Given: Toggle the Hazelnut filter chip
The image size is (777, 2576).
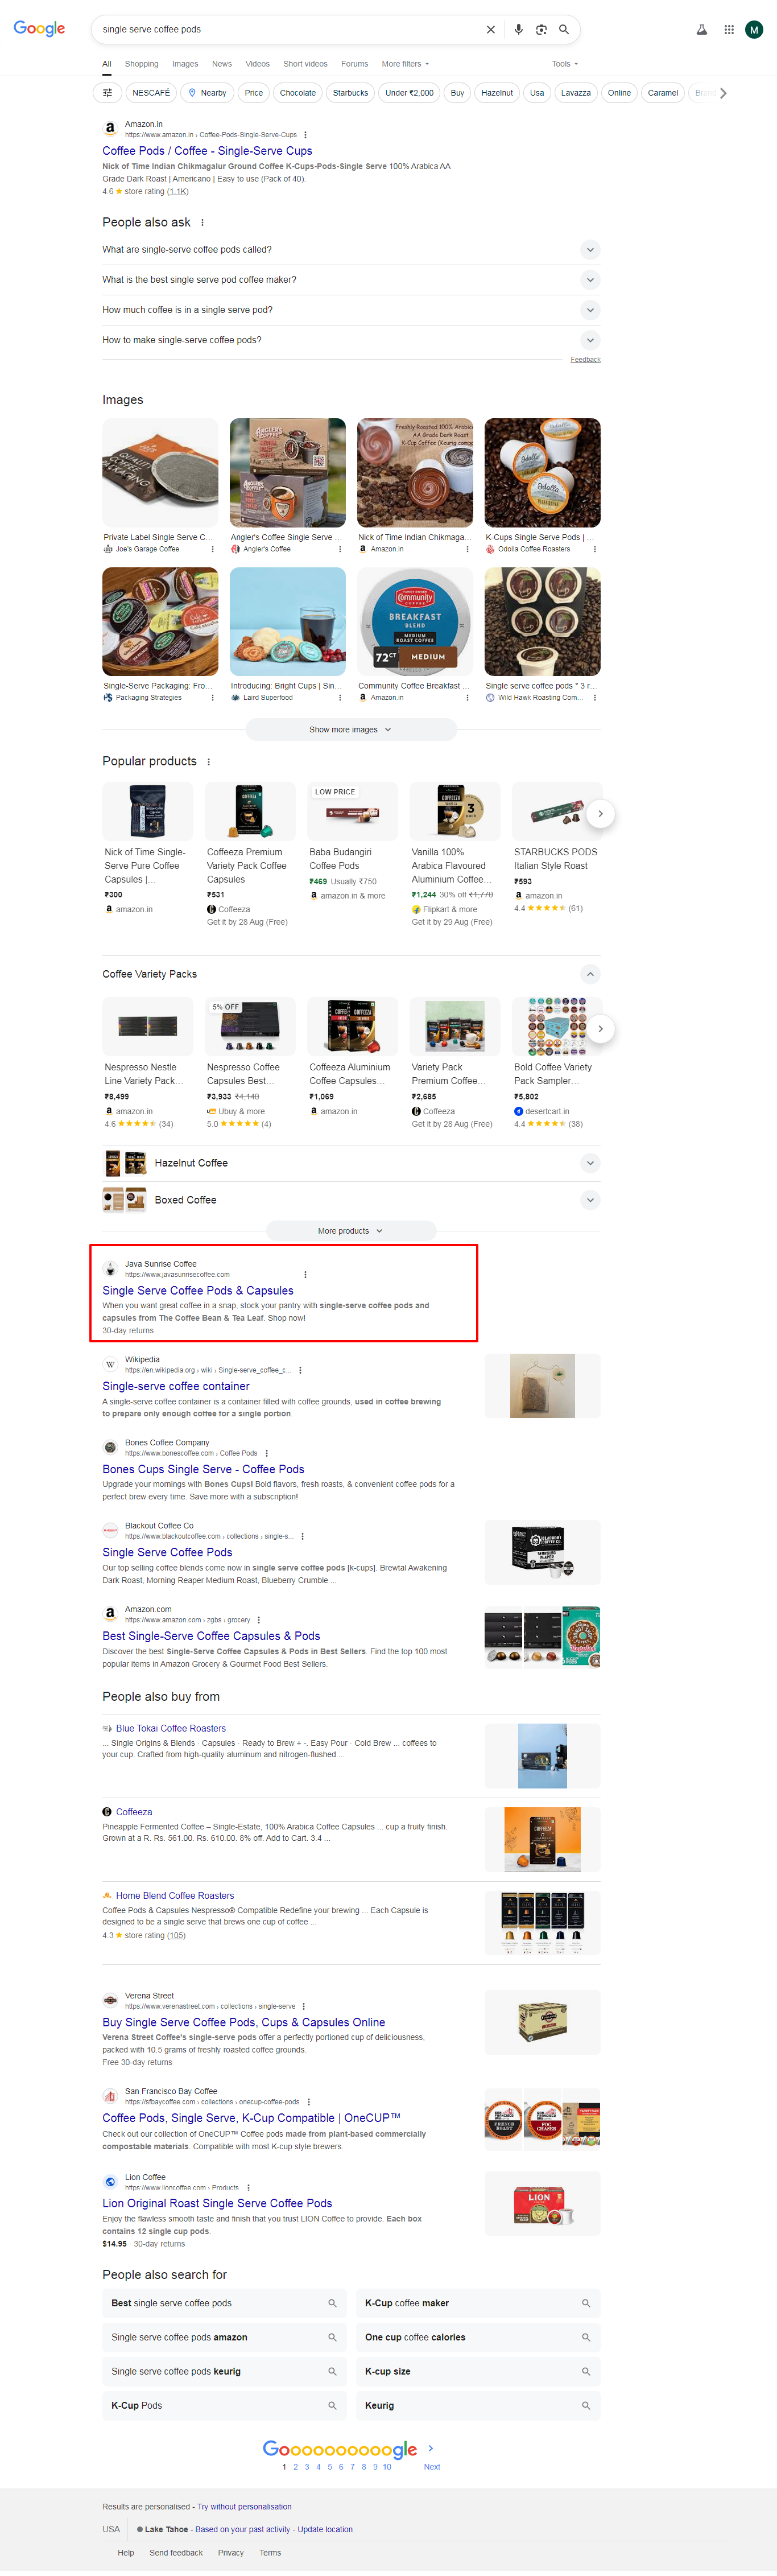Looking at the screenshot, I should click(497, 93).
